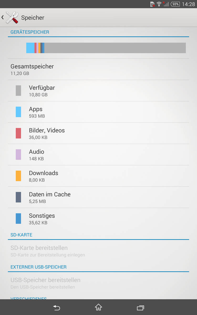
Task: Tap USB-Speicher bereitstellen option
Action: [98, 283]
